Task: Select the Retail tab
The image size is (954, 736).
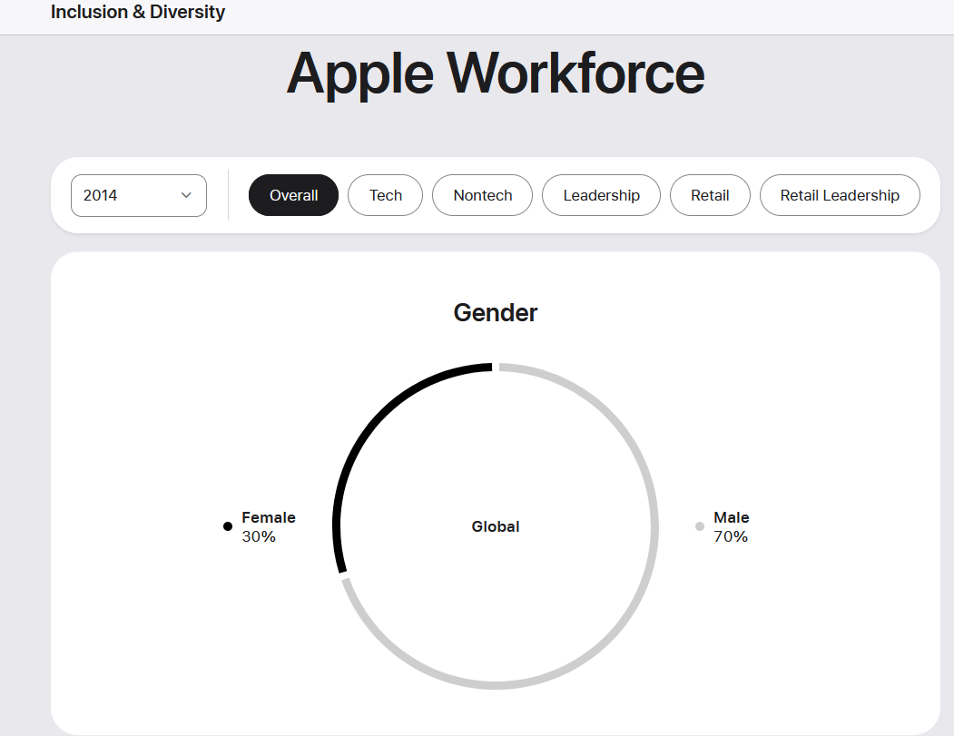Action: click(x=710, y=195)
